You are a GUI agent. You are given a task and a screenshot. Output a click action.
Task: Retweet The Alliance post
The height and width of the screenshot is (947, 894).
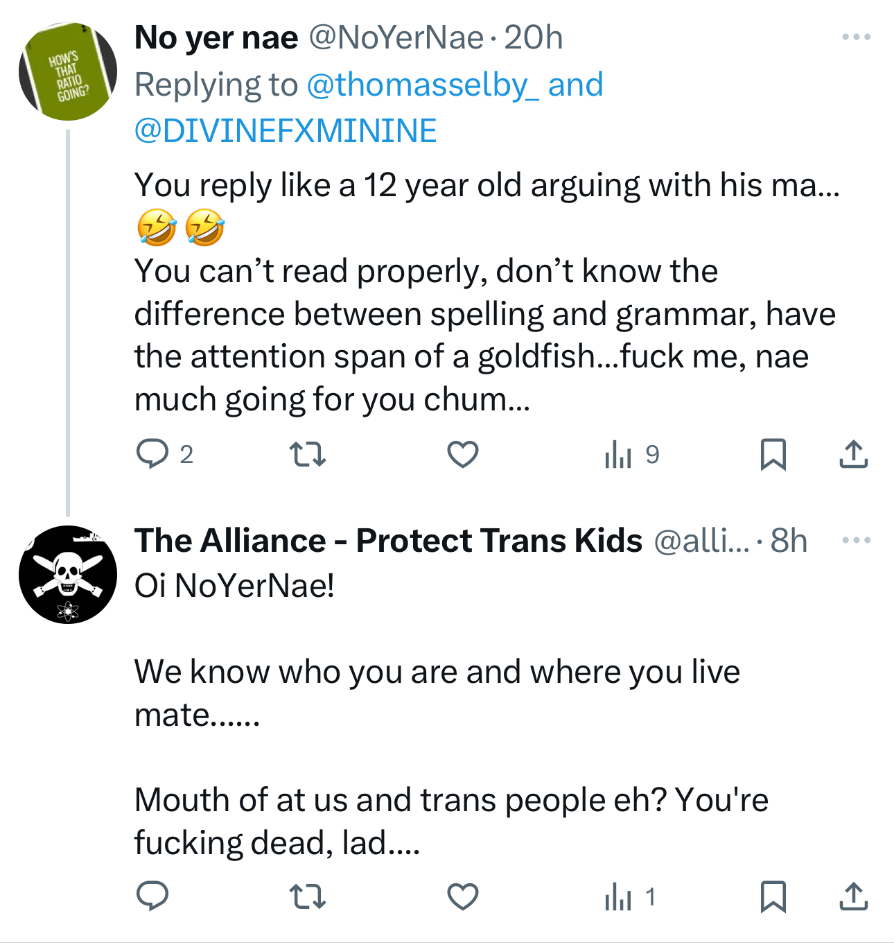307,896
